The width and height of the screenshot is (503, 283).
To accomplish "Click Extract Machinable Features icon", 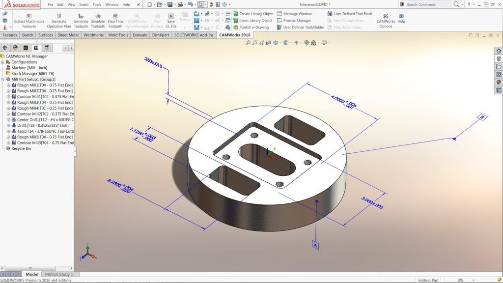I will [x=29, y=16].
